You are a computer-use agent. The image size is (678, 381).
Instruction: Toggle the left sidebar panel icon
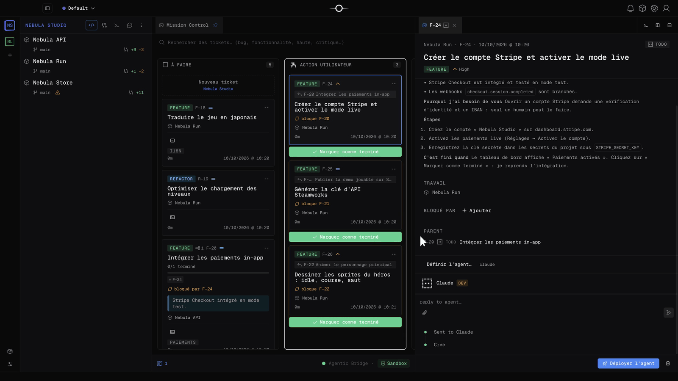click(x=47, y=8)
